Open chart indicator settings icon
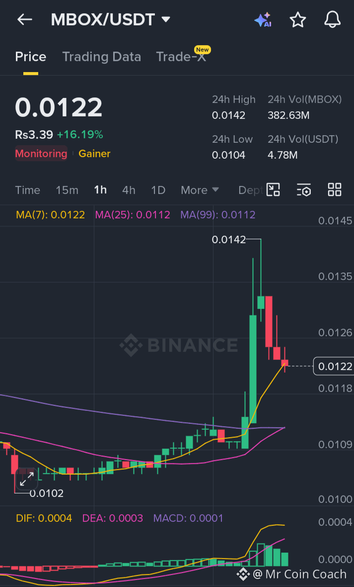 click(x=303, y=190)
